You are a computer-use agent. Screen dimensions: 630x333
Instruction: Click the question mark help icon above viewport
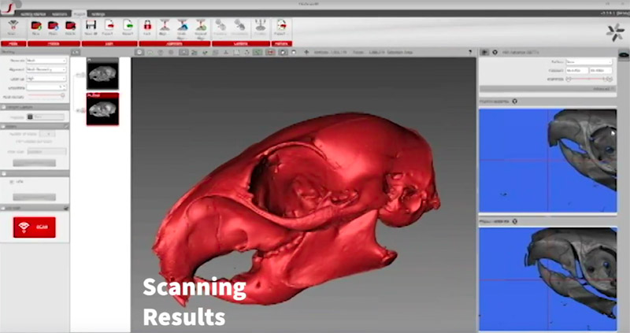(294, 52)
